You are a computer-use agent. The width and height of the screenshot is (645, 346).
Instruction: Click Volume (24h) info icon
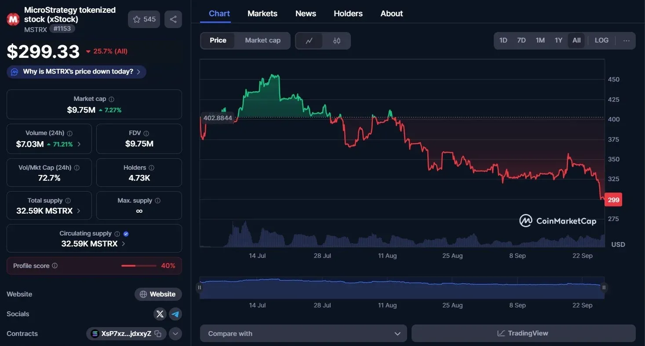coord(69,133)
